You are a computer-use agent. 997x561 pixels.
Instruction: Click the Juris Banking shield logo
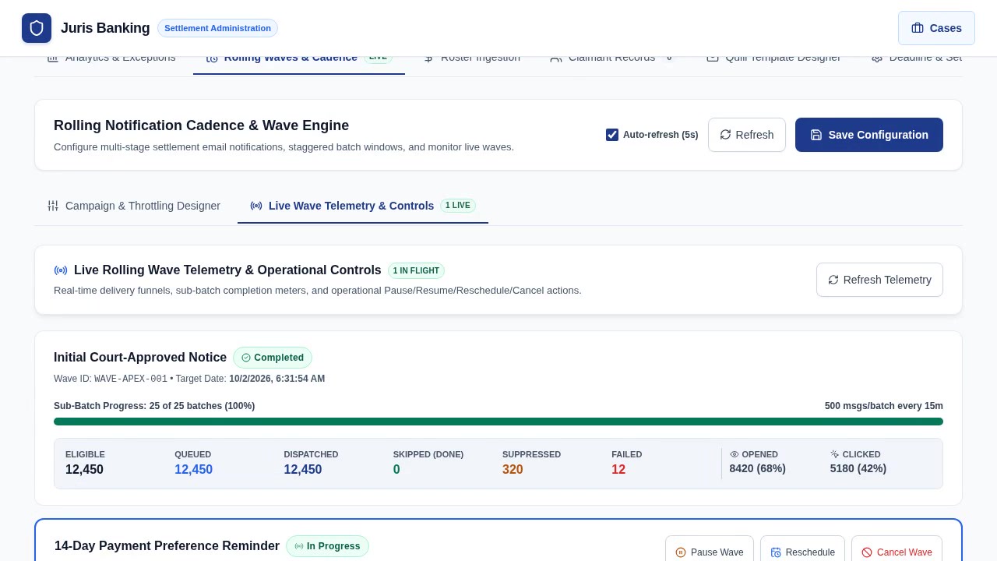tap(37, 28)
